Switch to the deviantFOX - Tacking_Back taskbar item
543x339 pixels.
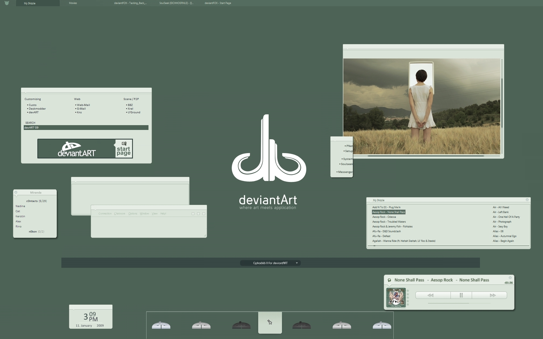(x=130, y=3)
